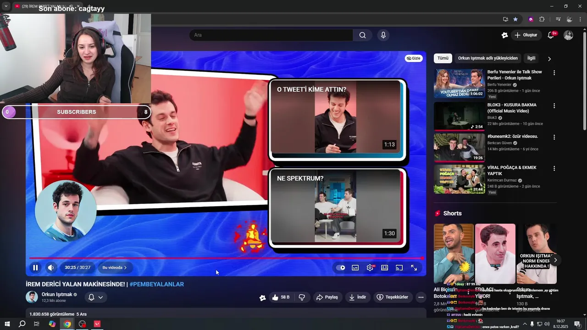Image resolution: width=587 pixels, height=330 pixels.
Task: Open the Orkun Işıtmak channel name link
Action: click(57, 295)
